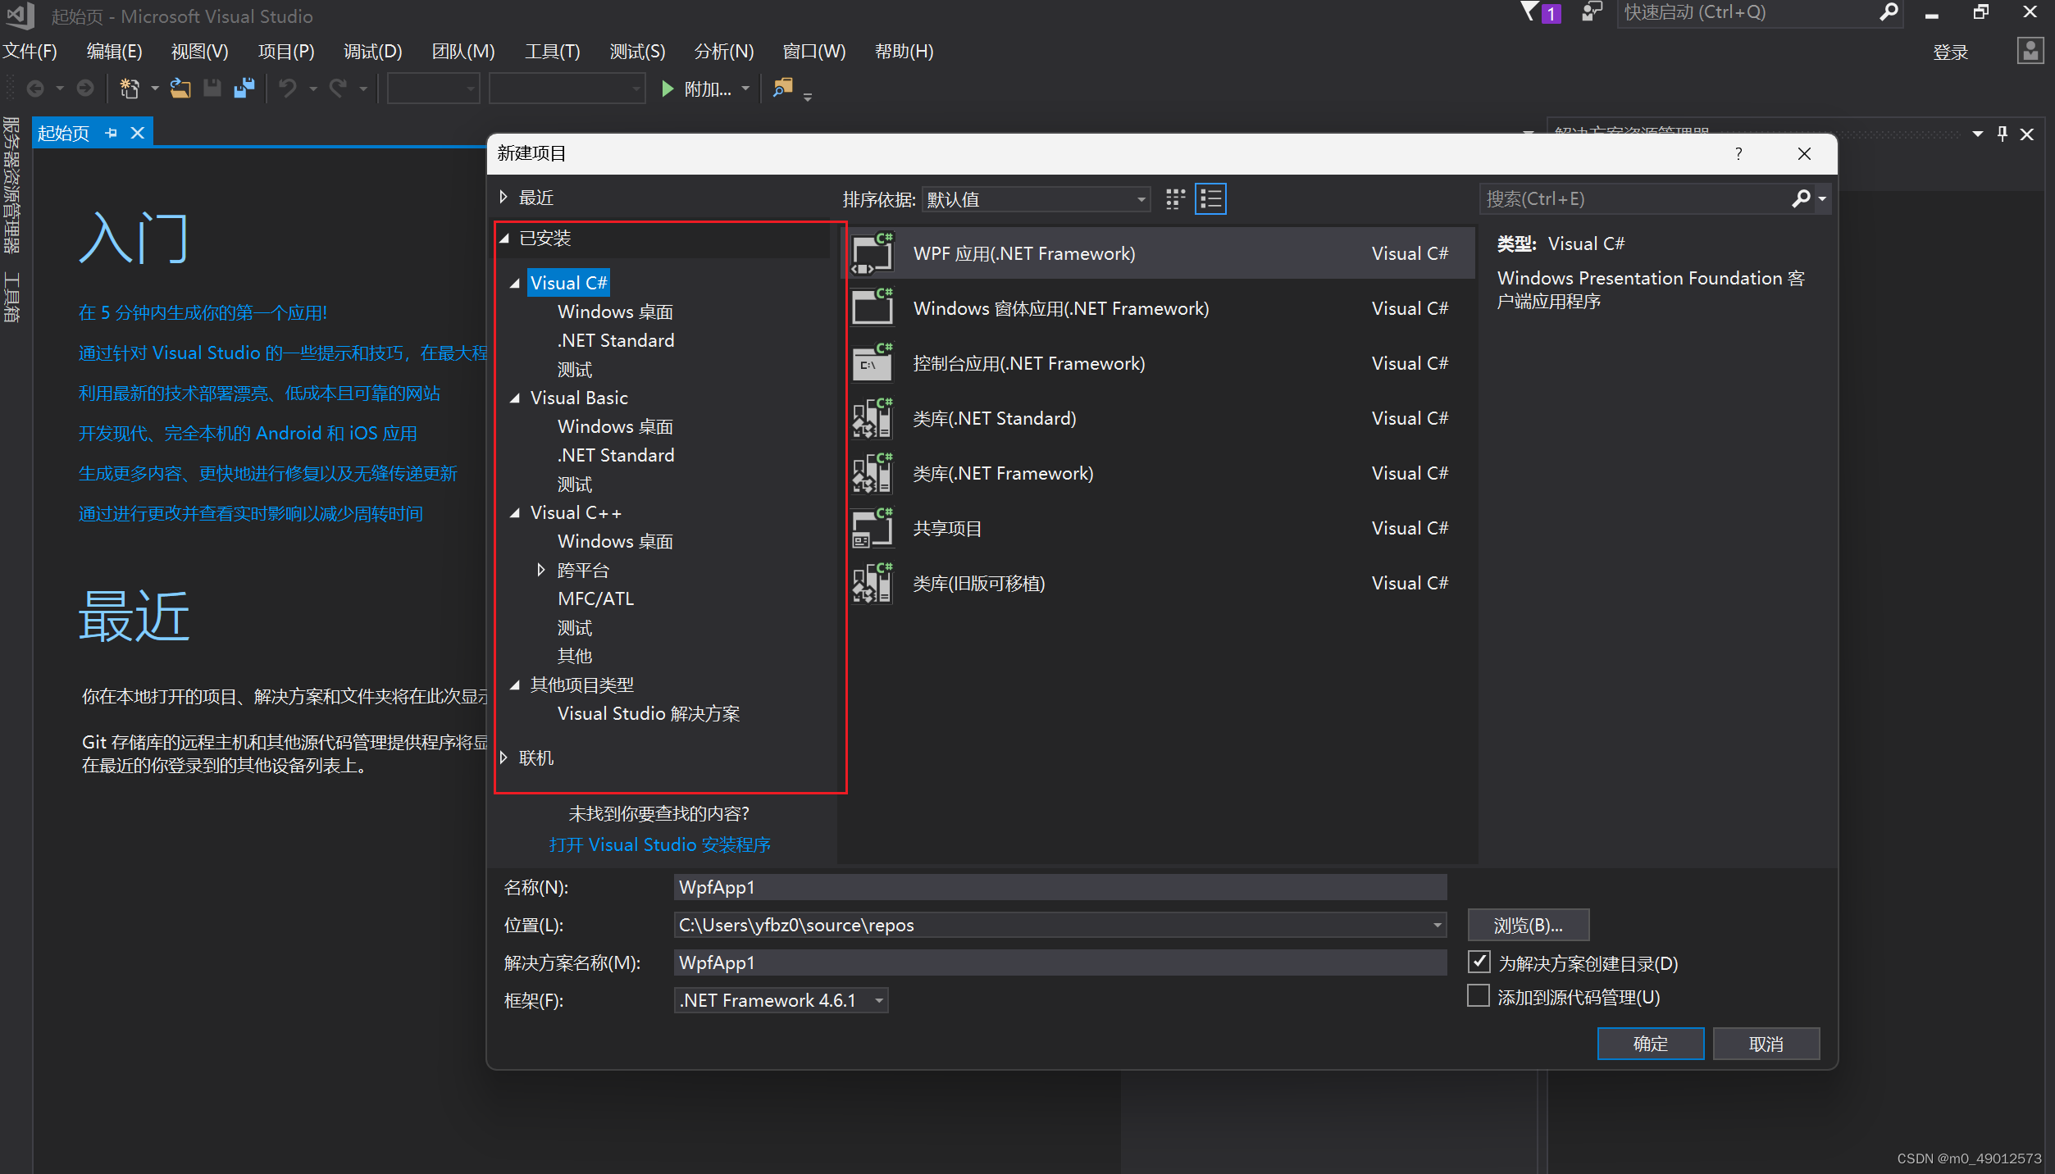Enable add to source control checkbox
The width and height of the screenshot is (2055, 1174).
click(x=1479, y=996)
